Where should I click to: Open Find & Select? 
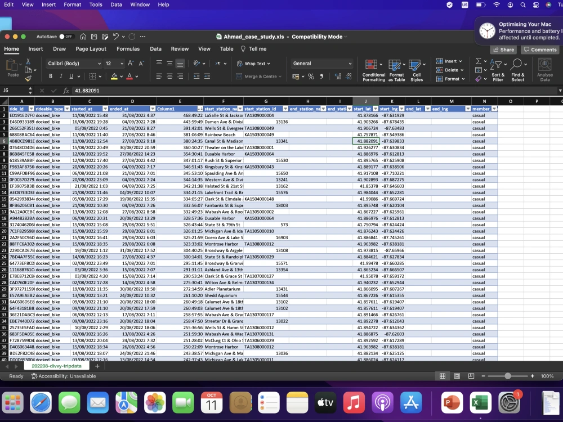(518, 70)
